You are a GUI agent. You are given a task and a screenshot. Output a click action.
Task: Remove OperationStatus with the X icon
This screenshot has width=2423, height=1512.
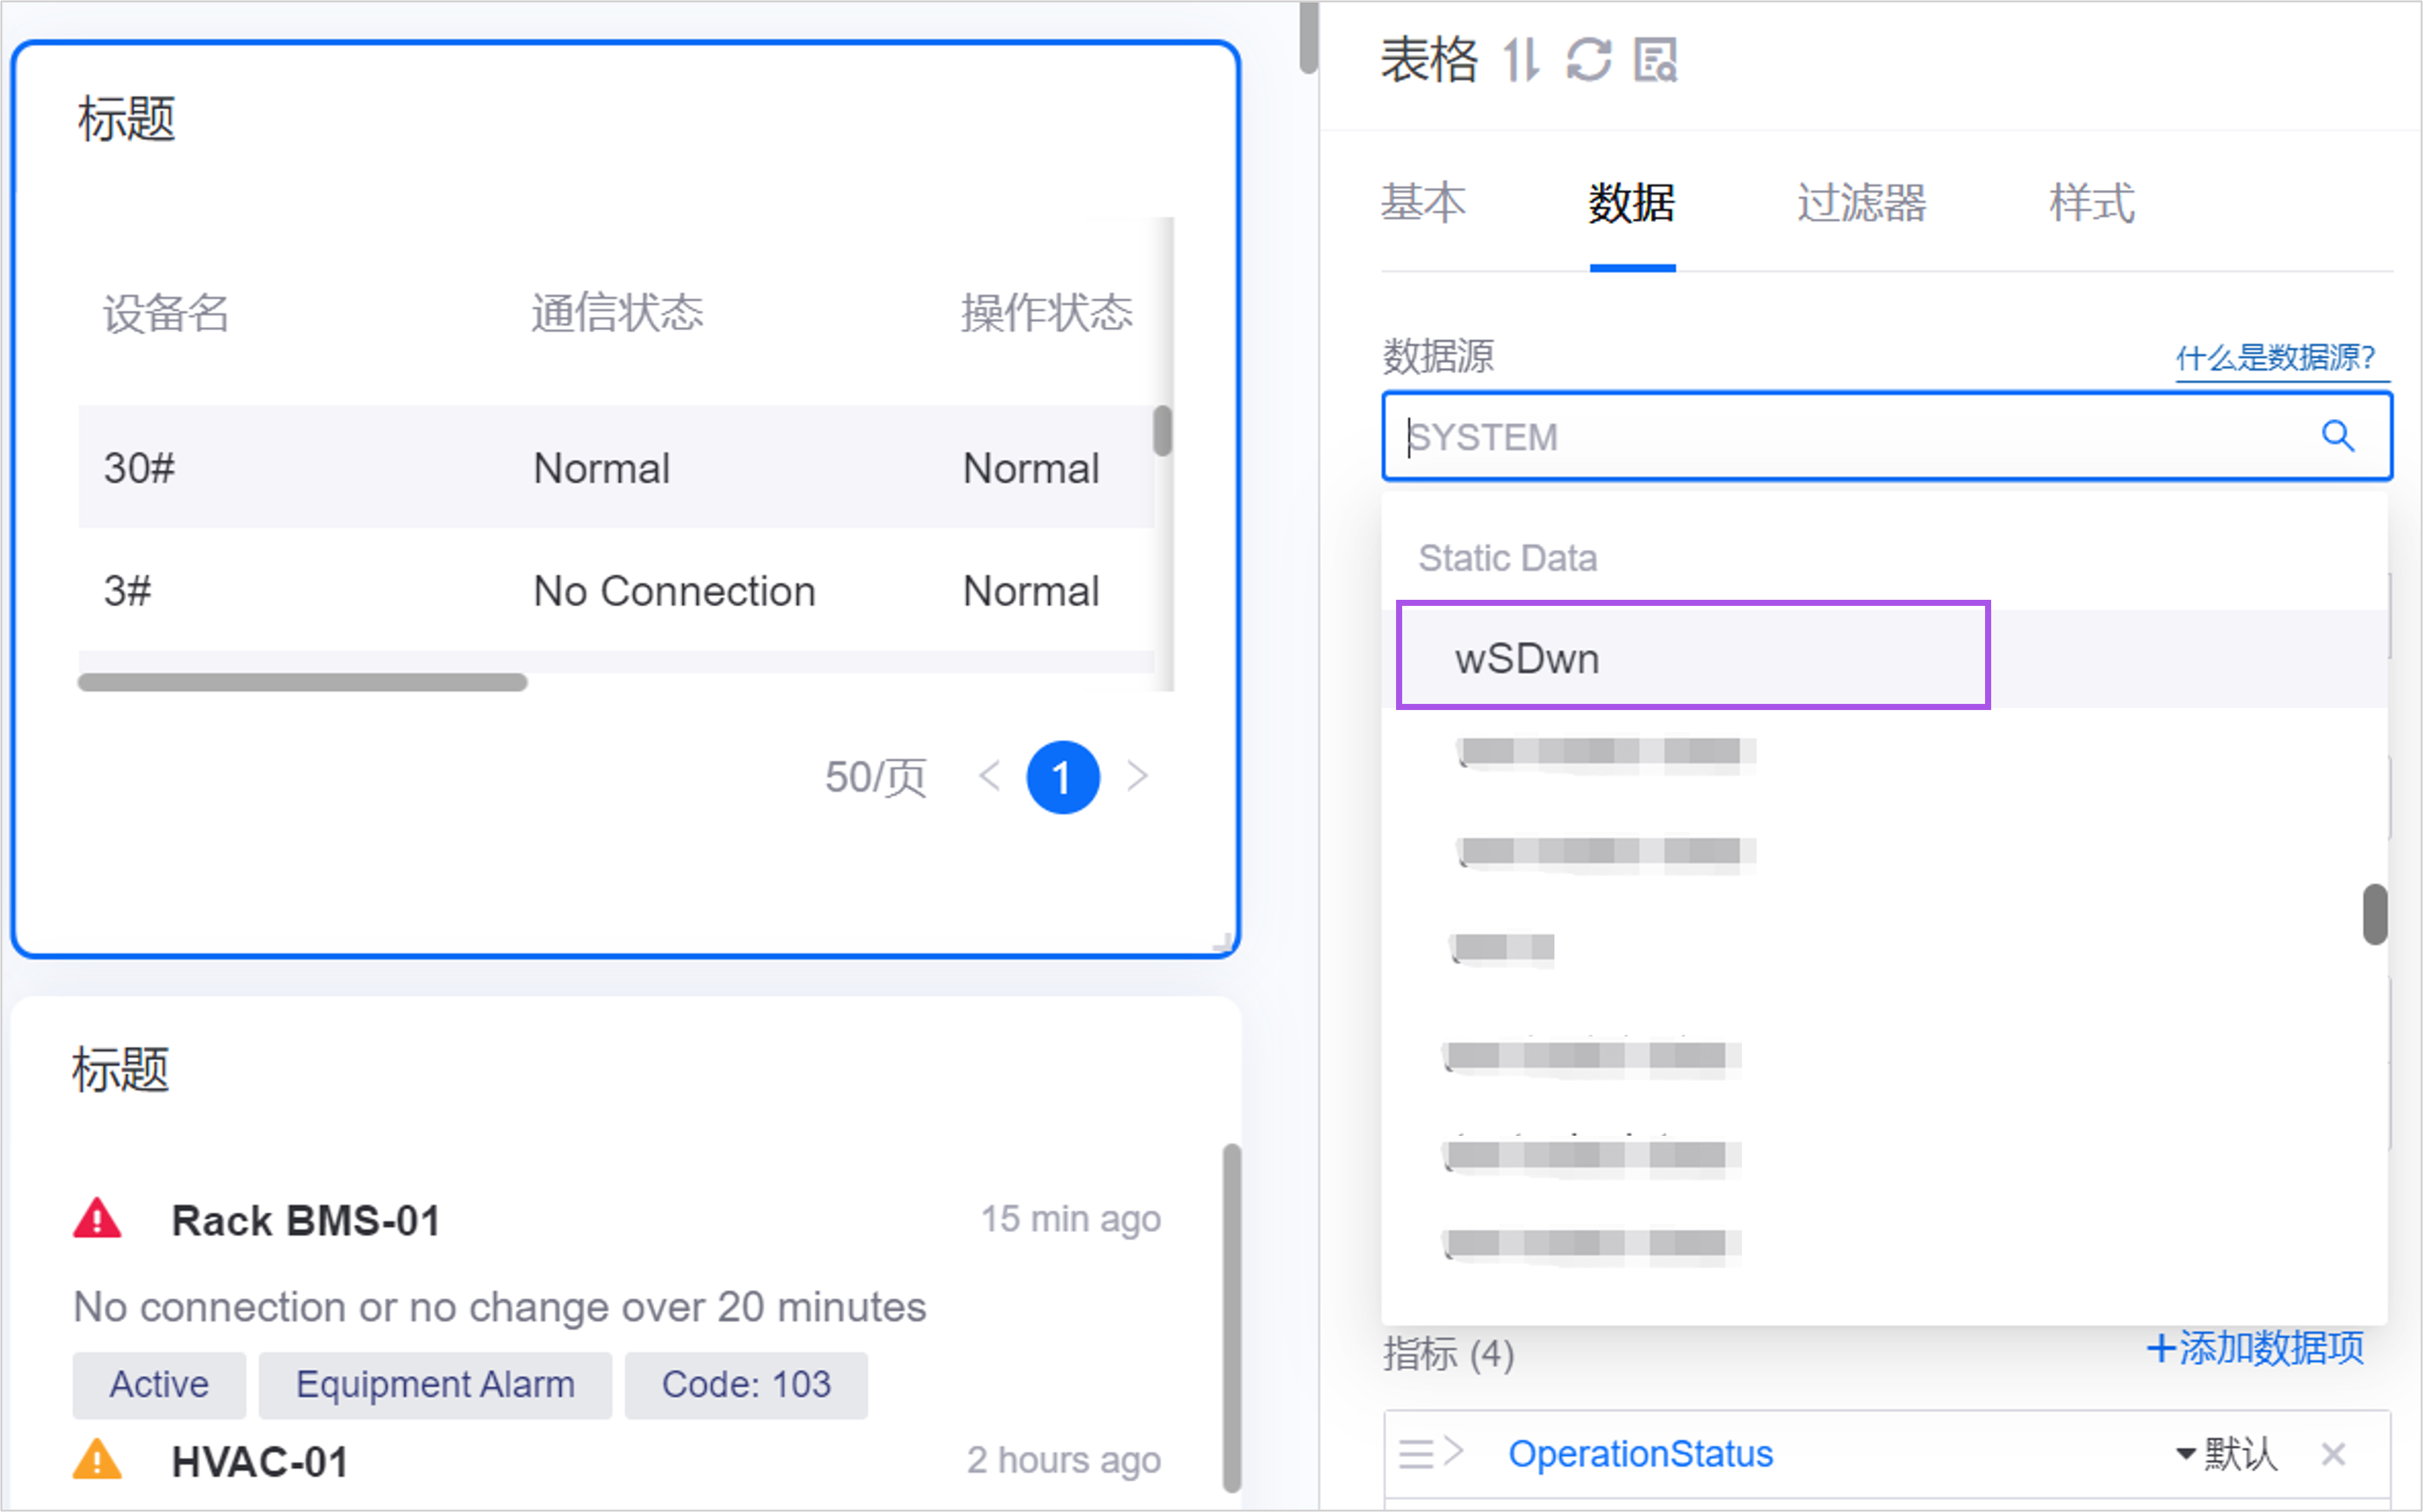[x=2333, y=1453]
